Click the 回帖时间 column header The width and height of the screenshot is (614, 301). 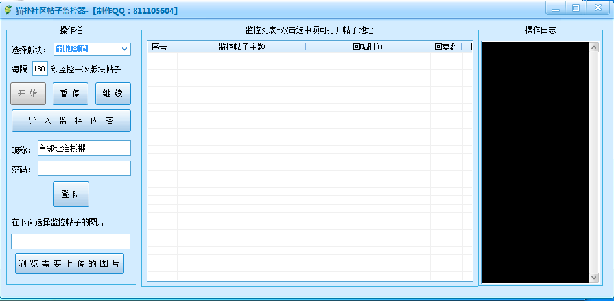pyautogui.click(x=368, y=47)
